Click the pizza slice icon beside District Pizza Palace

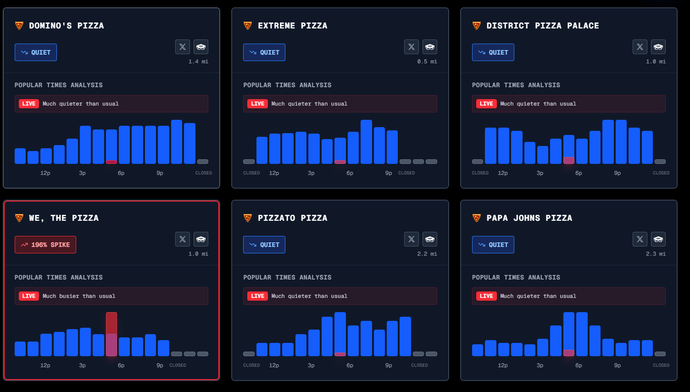pos(477,26)
